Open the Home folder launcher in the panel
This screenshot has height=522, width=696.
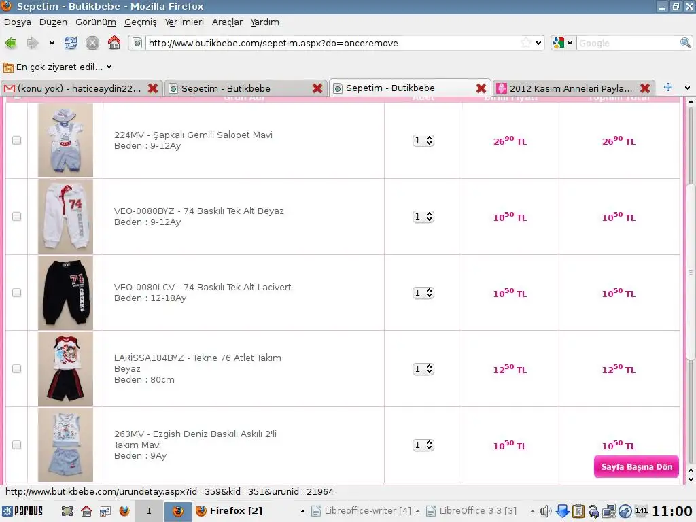coord(86,511)
